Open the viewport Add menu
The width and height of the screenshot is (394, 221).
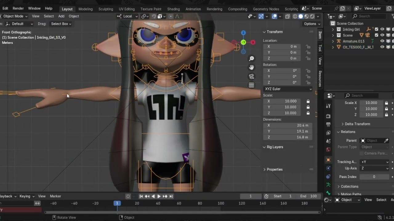(61, 16)
